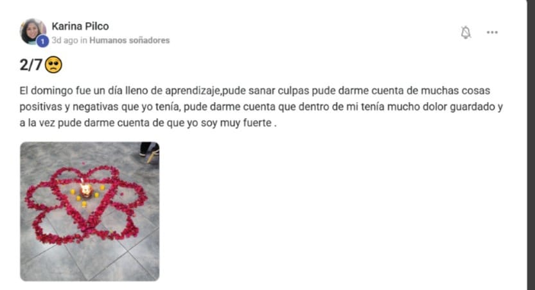
Task: Click the sad pleading emoji in title
Action: tap(53, 65)
